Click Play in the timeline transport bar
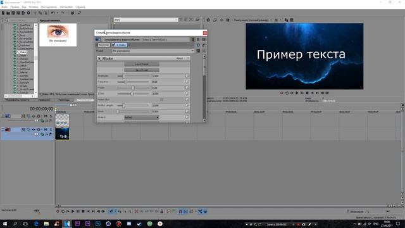405x228 pixels. point(73,212)
